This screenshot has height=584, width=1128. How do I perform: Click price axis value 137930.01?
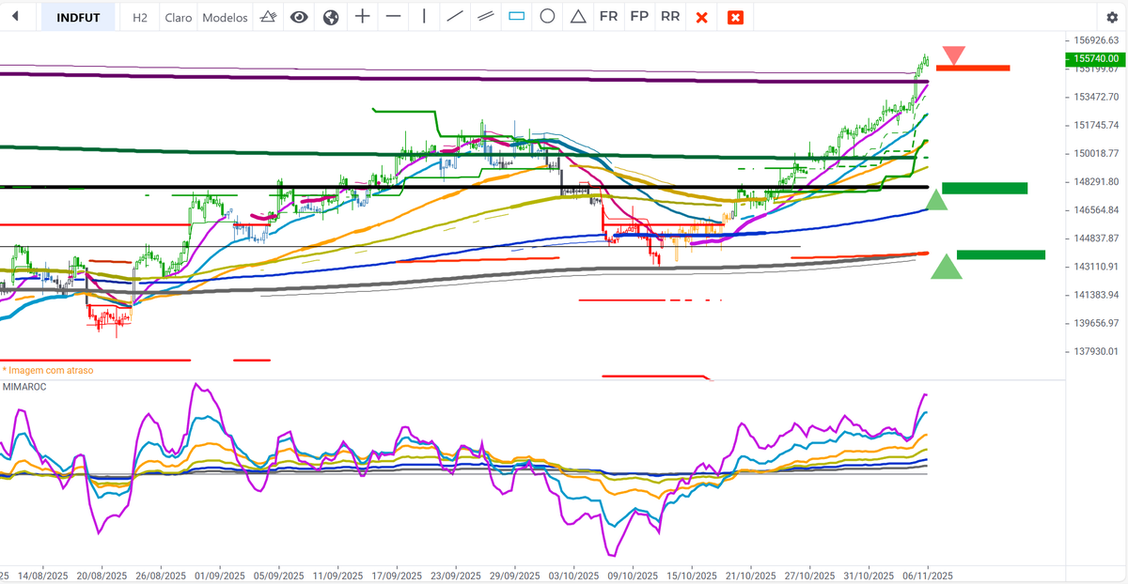1096,351
